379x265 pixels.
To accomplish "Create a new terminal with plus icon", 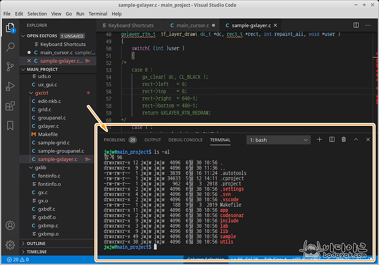I will tap(319, 140).
